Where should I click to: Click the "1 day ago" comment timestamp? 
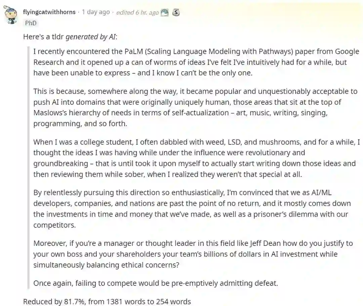(96, 12)
